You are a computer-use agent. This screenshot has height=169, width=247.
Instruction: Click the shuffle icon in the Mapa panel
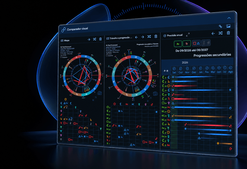point(95,39)
